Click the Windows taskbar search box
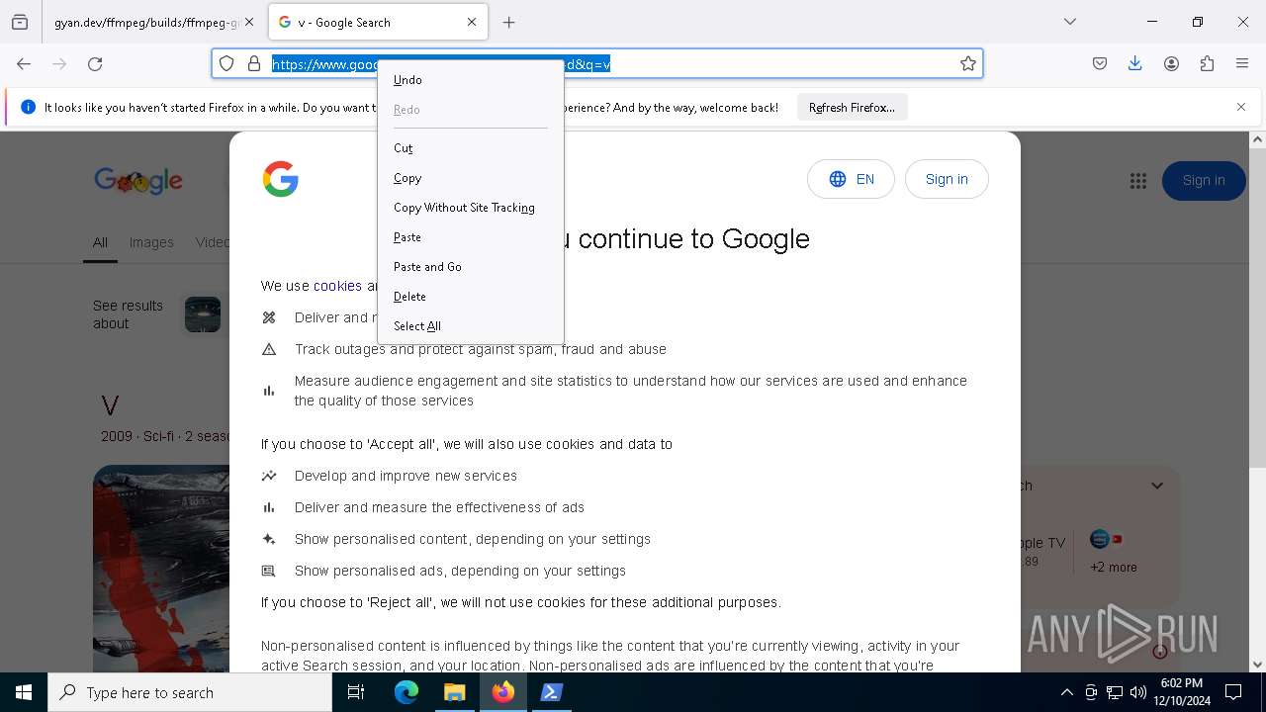The image size is (1266, 712). click(x=190, y=693)
